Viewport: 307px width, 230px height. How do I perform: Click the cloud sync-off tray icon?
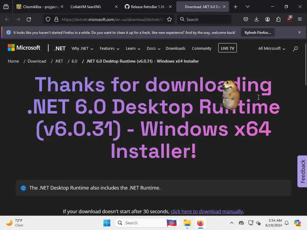(241, 223)
